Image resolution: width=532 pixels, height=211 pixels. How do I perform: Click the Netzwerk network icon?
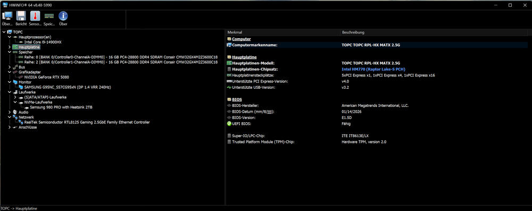15,117
